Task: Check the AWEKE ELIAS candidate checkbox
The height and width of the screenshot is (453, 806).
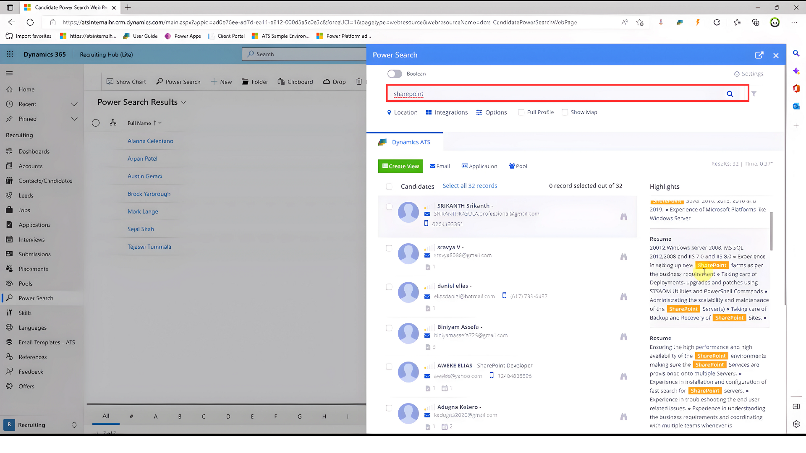Action: (389, 367)
